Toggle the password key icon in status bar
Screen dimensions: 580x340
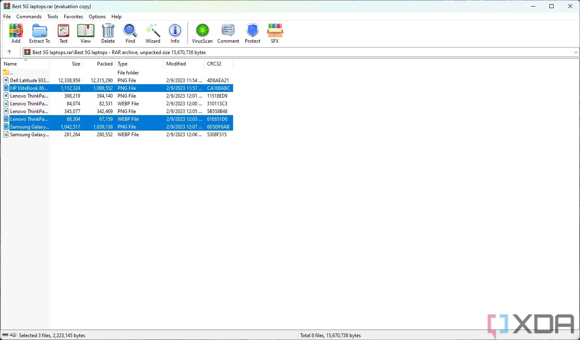coord(13,335)
